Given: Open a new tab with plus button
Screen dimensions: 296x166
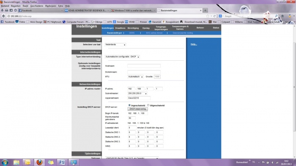Looking at the screenshot, I should [206, 11].
